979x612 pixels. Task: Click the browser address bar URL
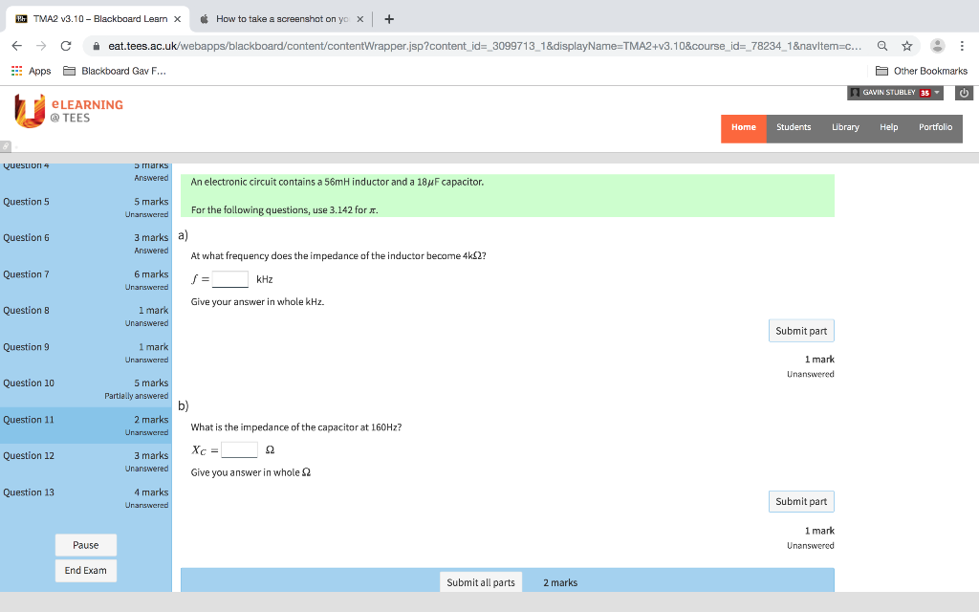pyautogui.click(x=484, y=46)
